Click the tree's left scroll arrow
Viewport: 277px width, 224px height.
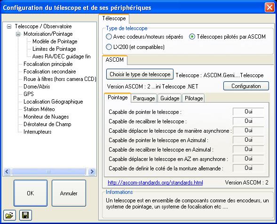(x=7, y=171)
